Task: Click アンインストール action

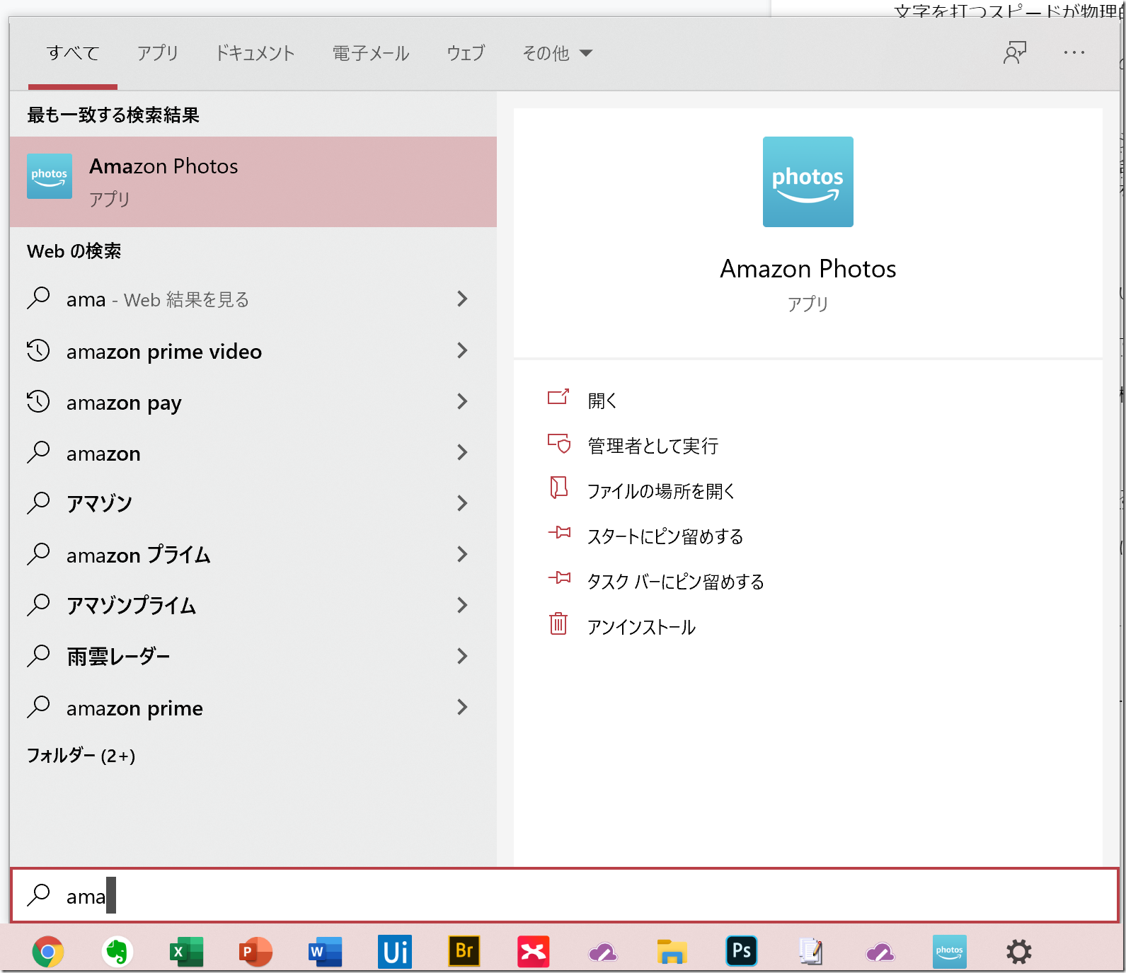Action: [641, 627]
